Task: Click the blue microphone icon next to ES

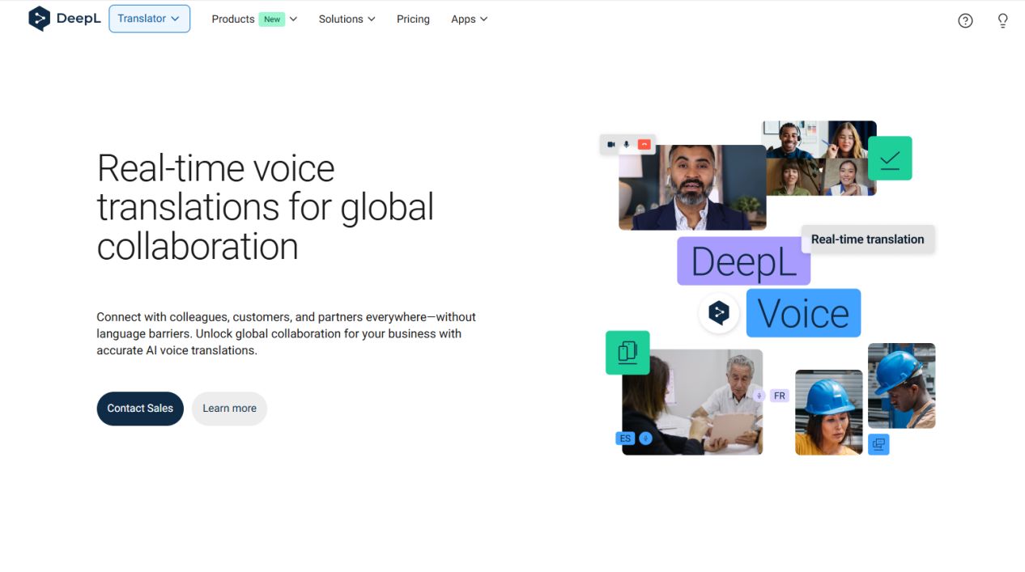Action: point(645,439)
